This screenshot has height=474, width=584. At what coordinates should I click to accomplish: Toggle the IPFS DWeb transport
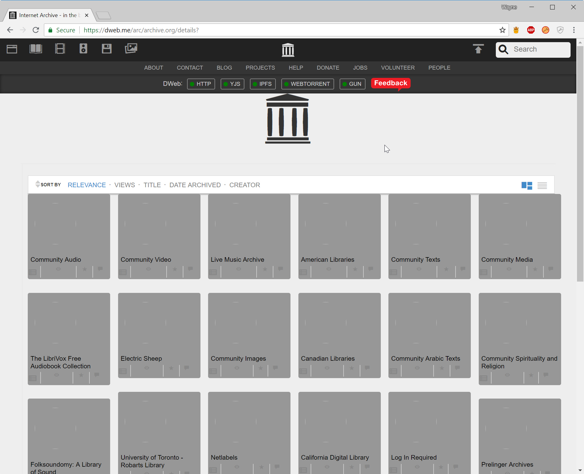tap(262, 84)
